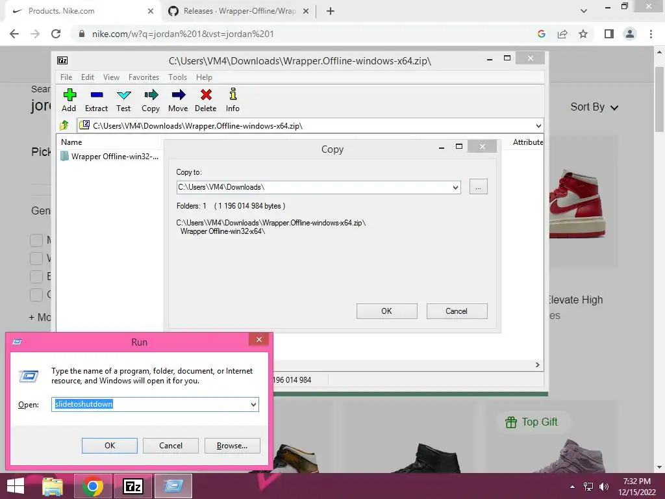Image resolution: width=665 pixels, height=499 pixels.
Task: Click Cancel in the Run dialog
Action: (x=171, y=446)
